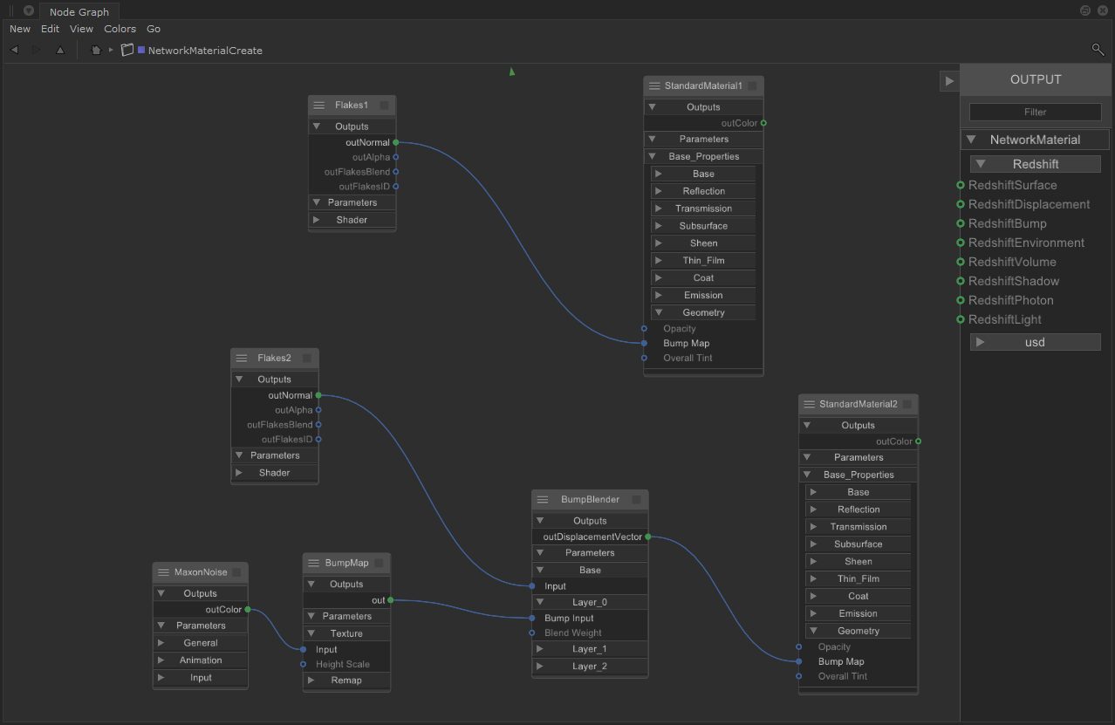This screenshot has width=1115, height=725.
Task: Open the Flakes1 node hamburger menu
Action: click(319, 106)
